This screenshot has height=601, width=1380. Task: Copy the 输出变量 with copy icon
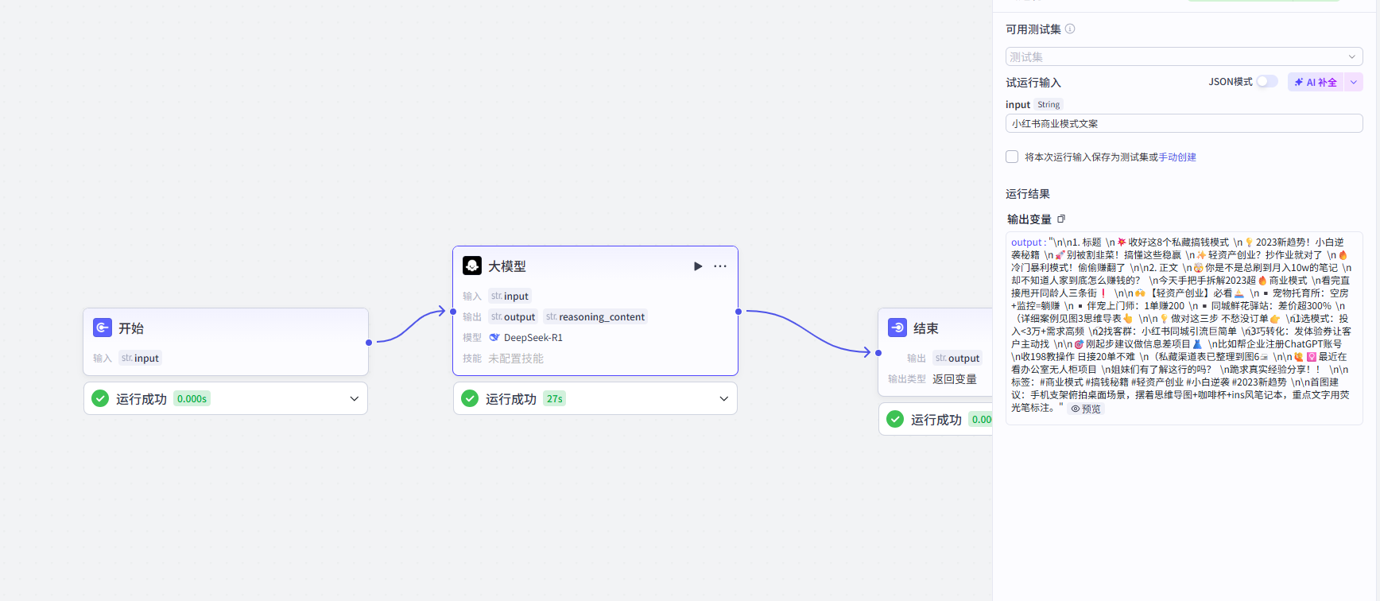pos(1061,219)
